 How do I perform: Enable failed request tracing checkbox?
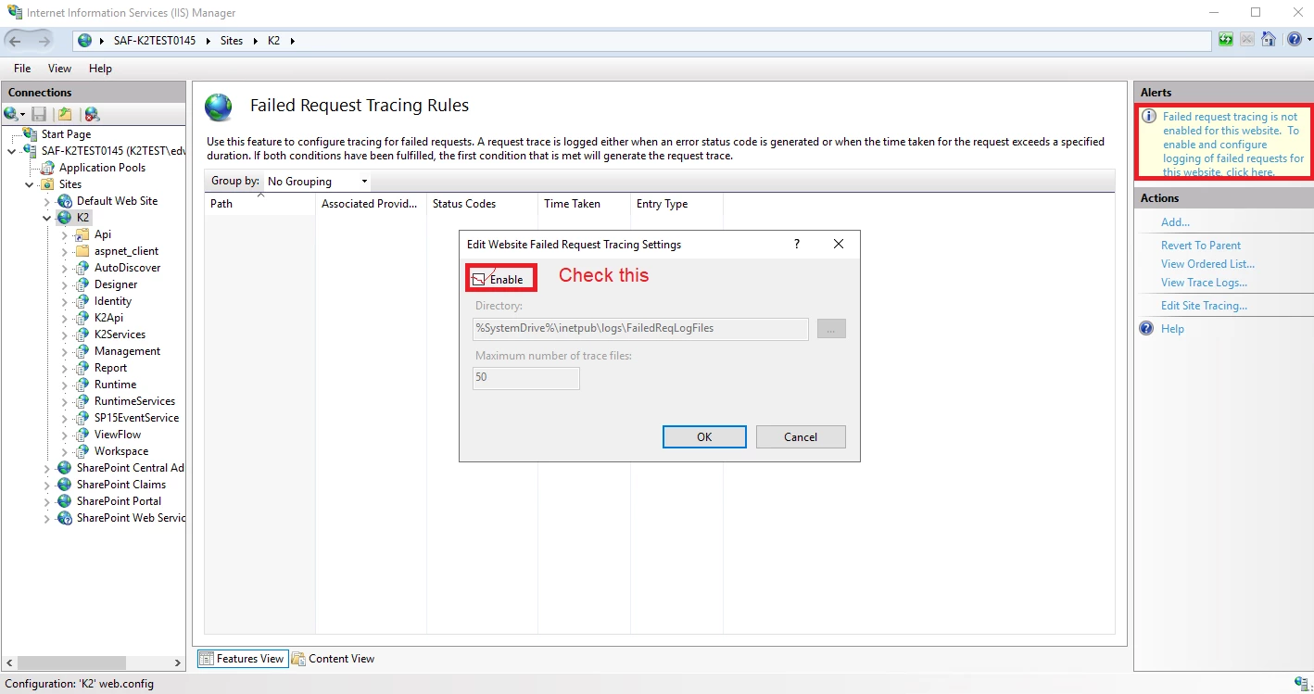pyautogui.click(x=479, y=279)
